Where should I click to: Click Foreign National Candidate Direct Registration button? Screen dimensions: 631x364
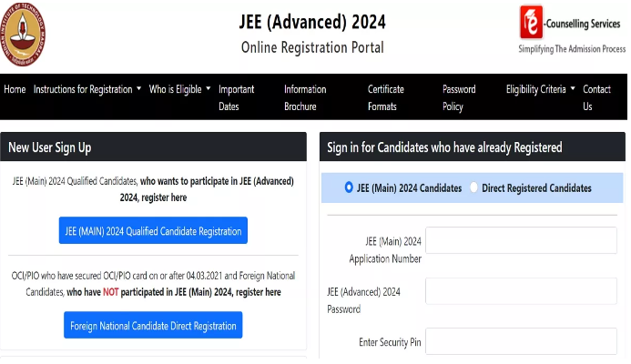[x=153, y=325]
